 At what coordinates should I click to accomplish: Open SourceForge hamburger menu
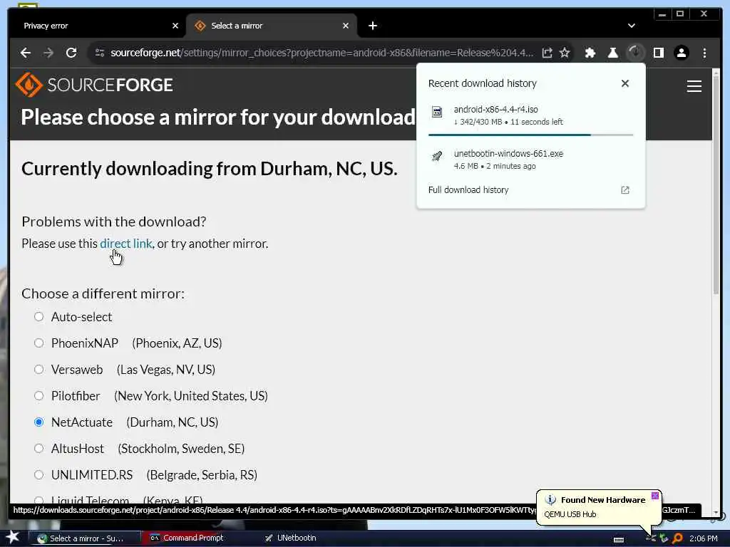pos(694,86)
